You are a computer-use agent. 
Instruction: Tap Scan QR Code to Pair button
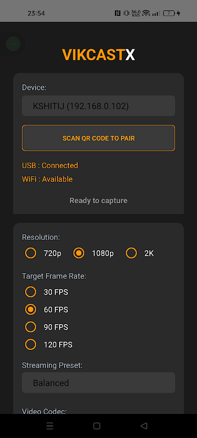click(x=99, y=138)
